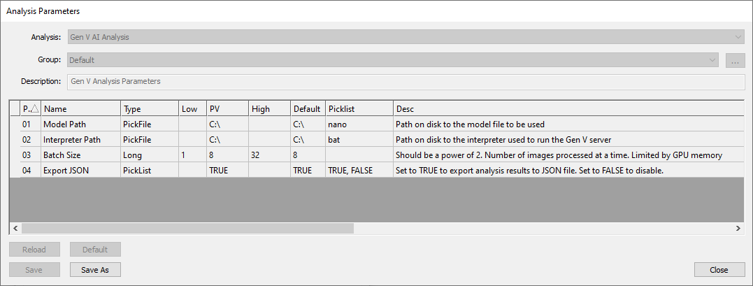Viewport: 753px width, 286px height.
Task: Click the Save As button
Action: tap(95, 270)
